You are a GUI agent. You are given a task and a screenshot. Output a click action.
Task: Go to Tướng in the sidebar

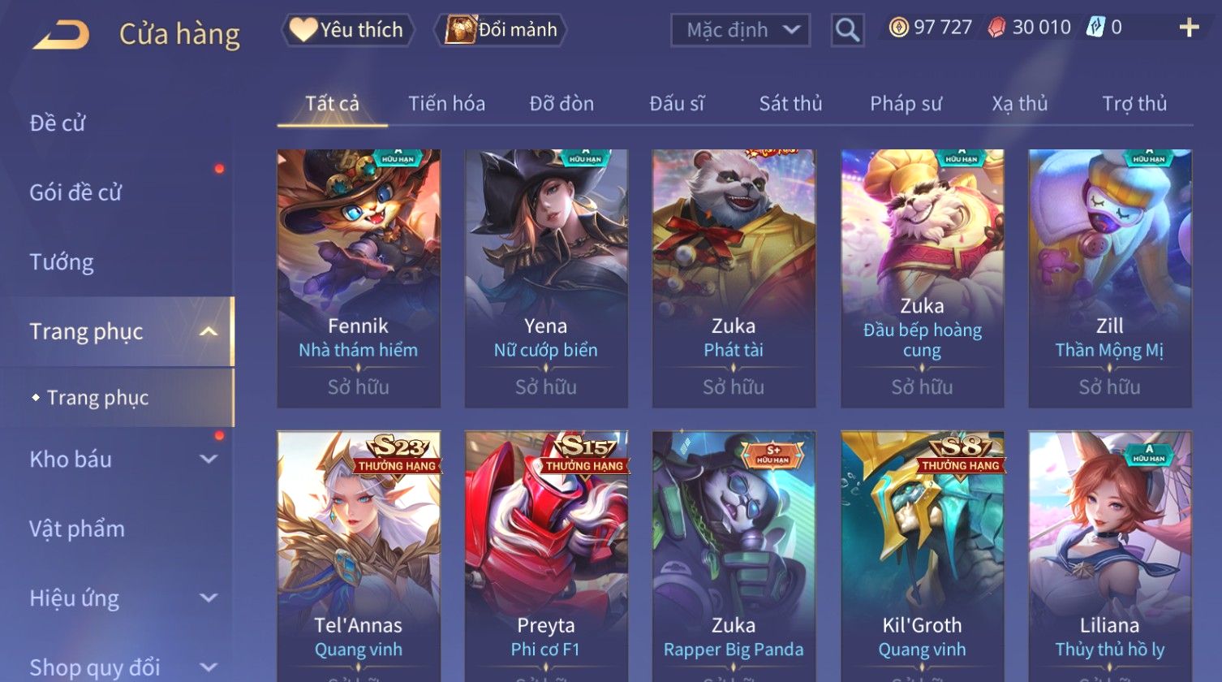(x=62, y=262)
